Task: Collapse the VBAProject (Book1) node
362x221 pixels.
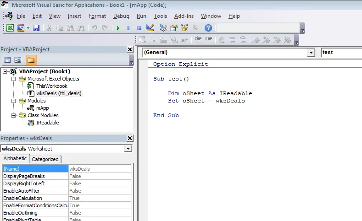Action: tap(5, 71)
